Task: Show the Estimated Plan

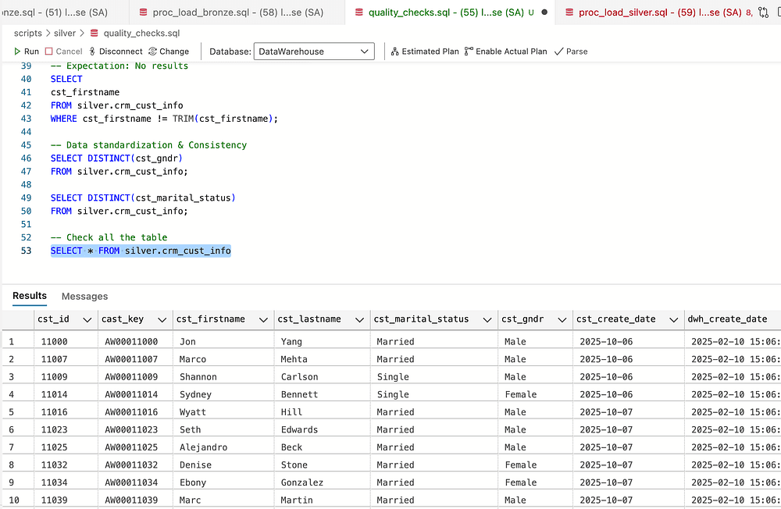Action: (425, 52)
